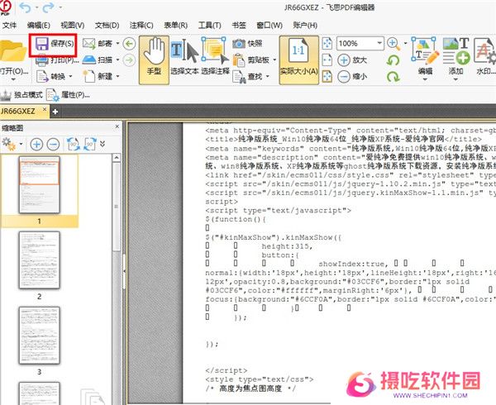The width and height of the screenshot is (496, 405).
Task: Go to next view with right arrow
Action: [129, 60]
